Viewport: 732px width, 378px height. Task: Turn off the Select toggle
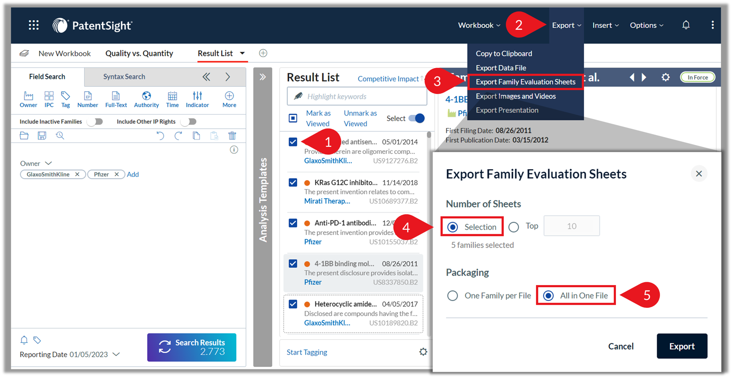[417, 118]
